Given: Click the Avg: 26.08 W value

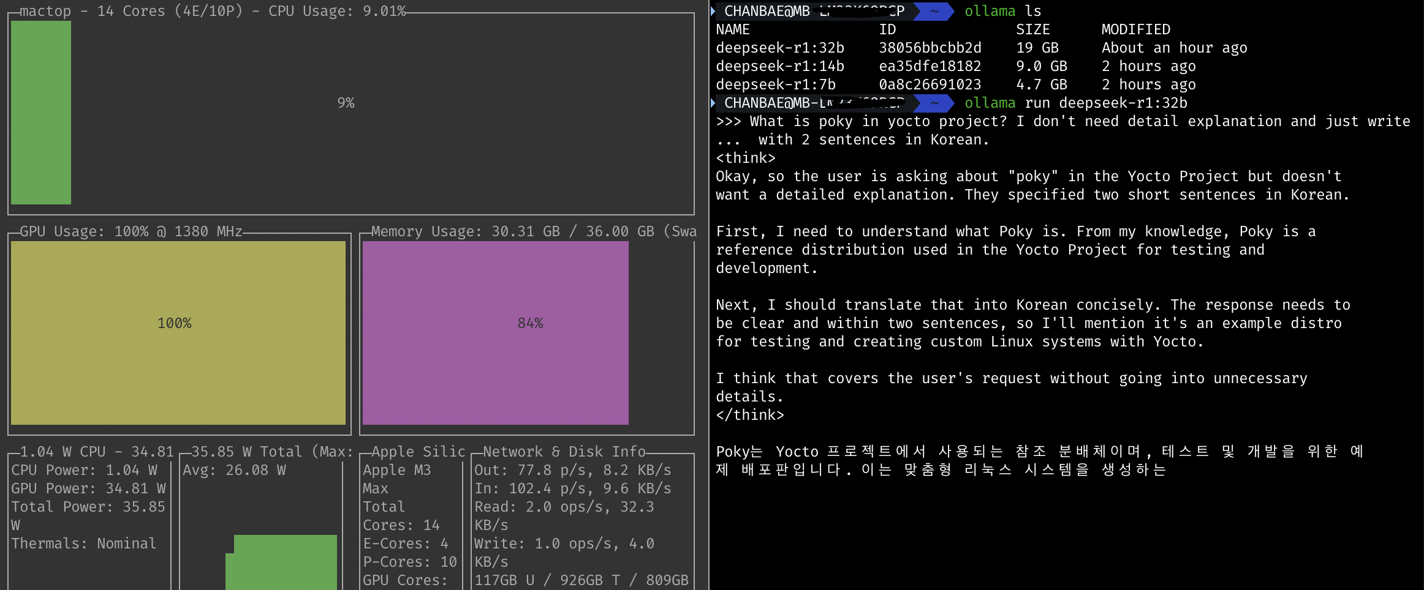Looking at the screenshot, I should point(234,470).
